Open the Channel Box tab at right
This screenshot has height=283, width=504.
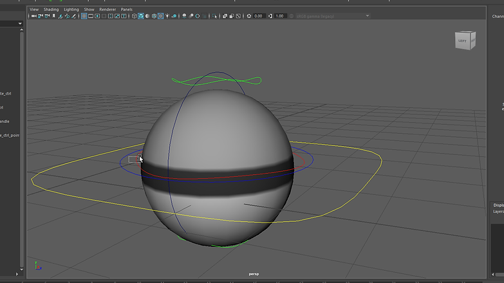pos(498,16)
